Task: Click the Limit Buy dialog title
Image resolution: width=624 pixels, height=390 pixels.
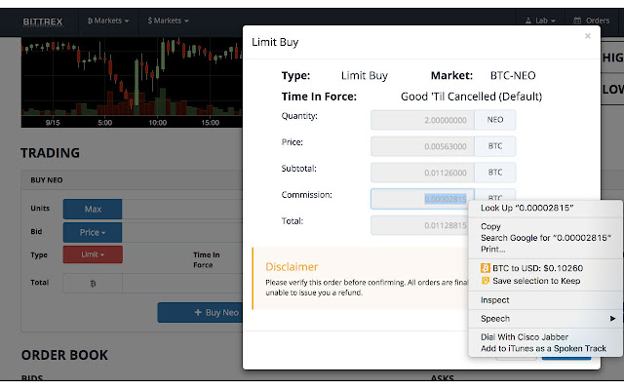Action: click(275, 42)
